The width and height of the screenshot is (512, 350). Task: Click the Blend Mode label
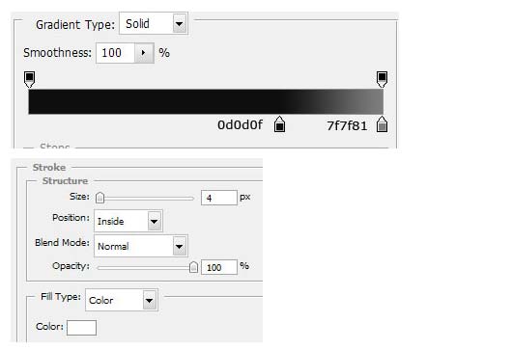(62, 243)
